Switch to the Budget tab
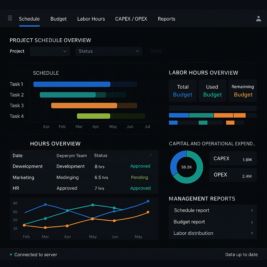Image resolution: width=267 pixels, height=267 pixels. (x=58, y=19)
